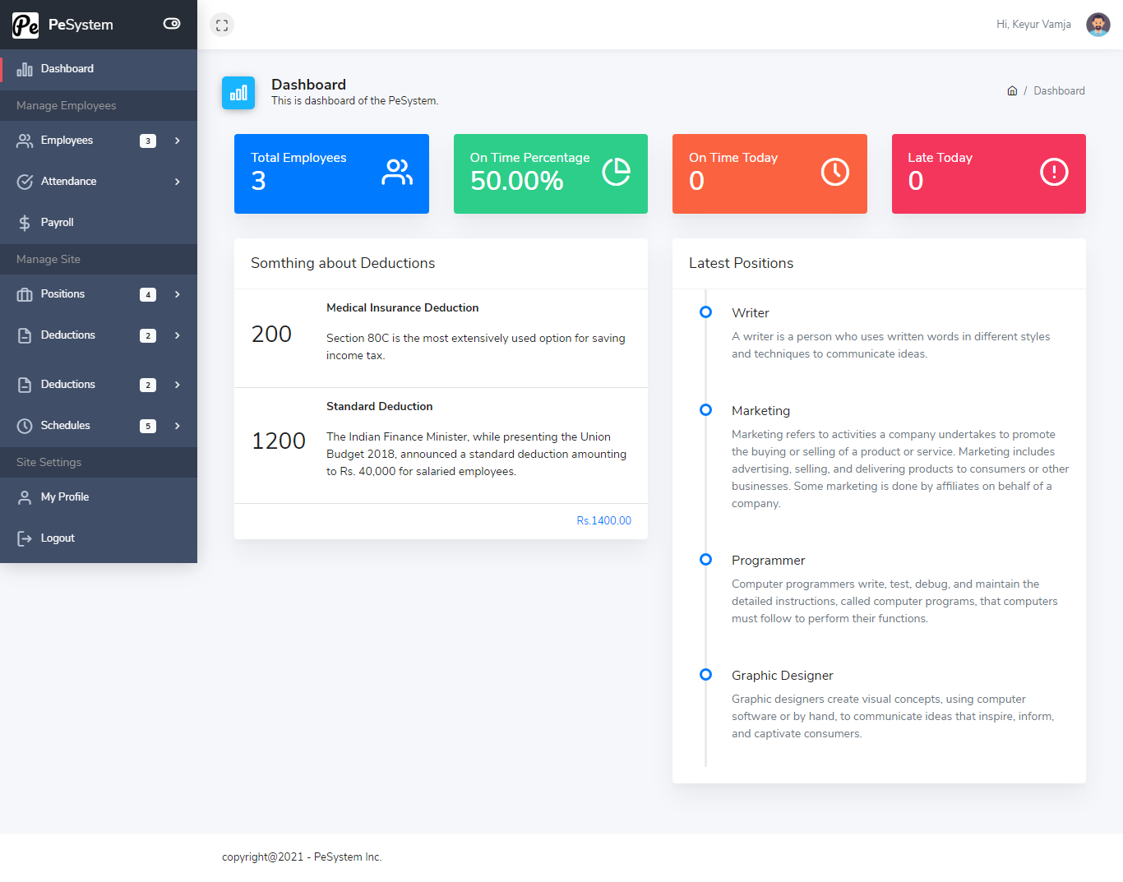
Task: Expand the Deductions menu chevron
Action: point(177,335)
